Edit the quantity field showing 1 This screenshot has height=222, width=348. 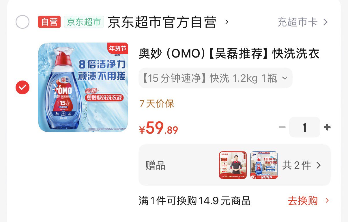click(305, 127)
